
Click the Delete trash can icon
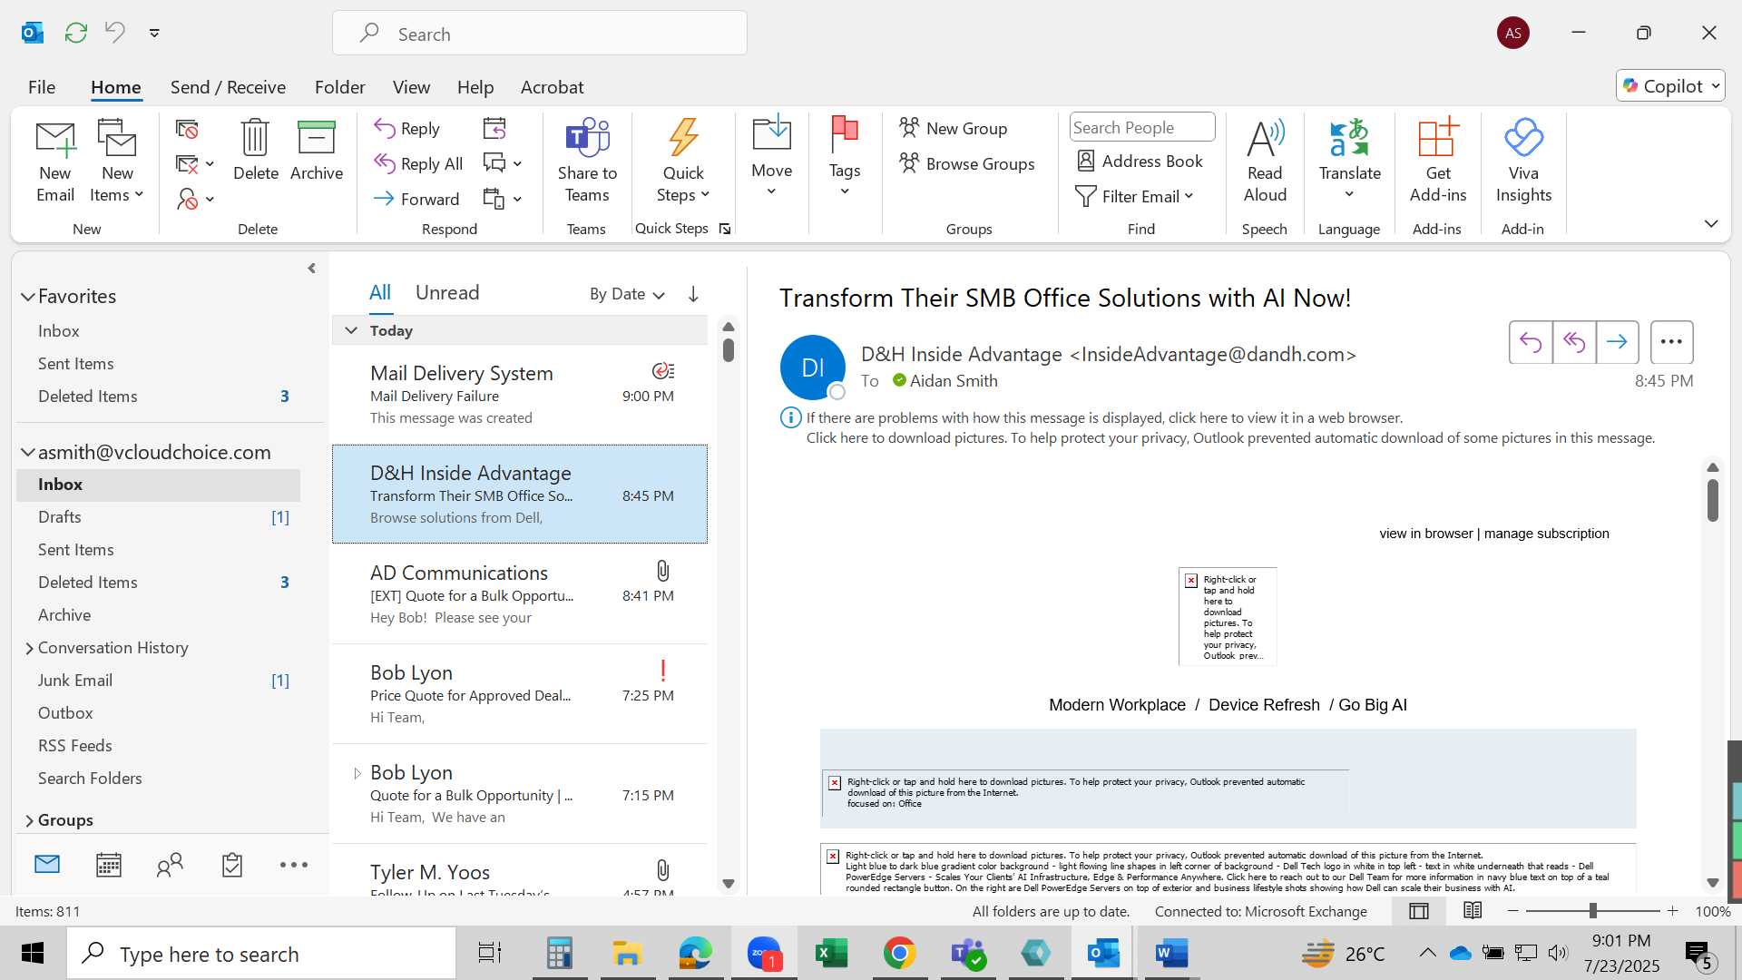click(255, 138)
